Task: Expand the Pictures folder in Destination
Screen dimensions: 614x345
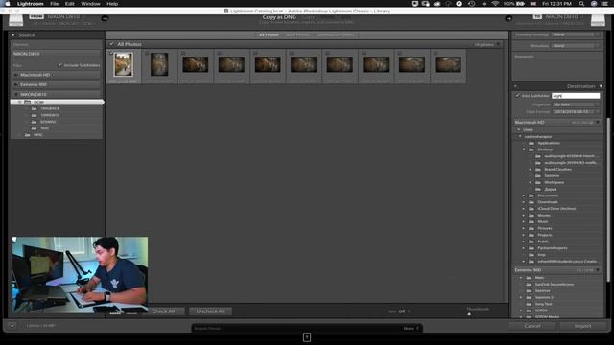Action: coord(524,228)
